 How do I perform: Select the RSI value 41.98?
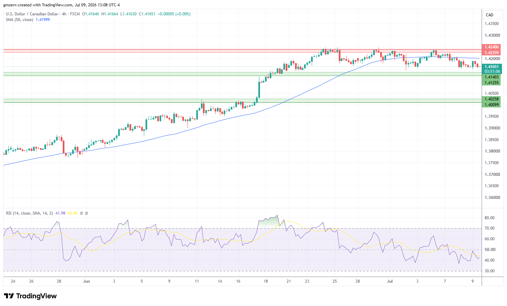[60, 213]
